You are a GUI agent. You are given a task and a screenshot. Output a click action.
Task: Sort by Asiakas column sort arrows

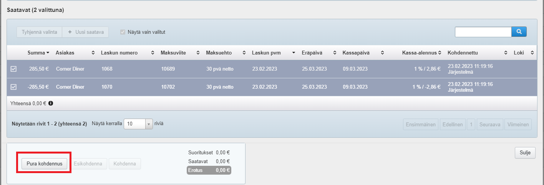click(93, 53)
